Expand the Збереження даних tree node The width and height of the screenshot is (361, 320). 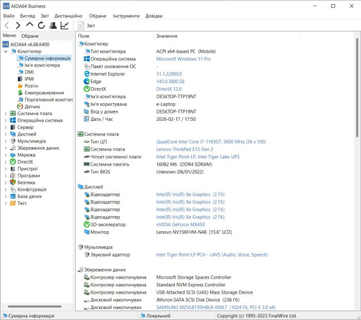pos(6,148)
